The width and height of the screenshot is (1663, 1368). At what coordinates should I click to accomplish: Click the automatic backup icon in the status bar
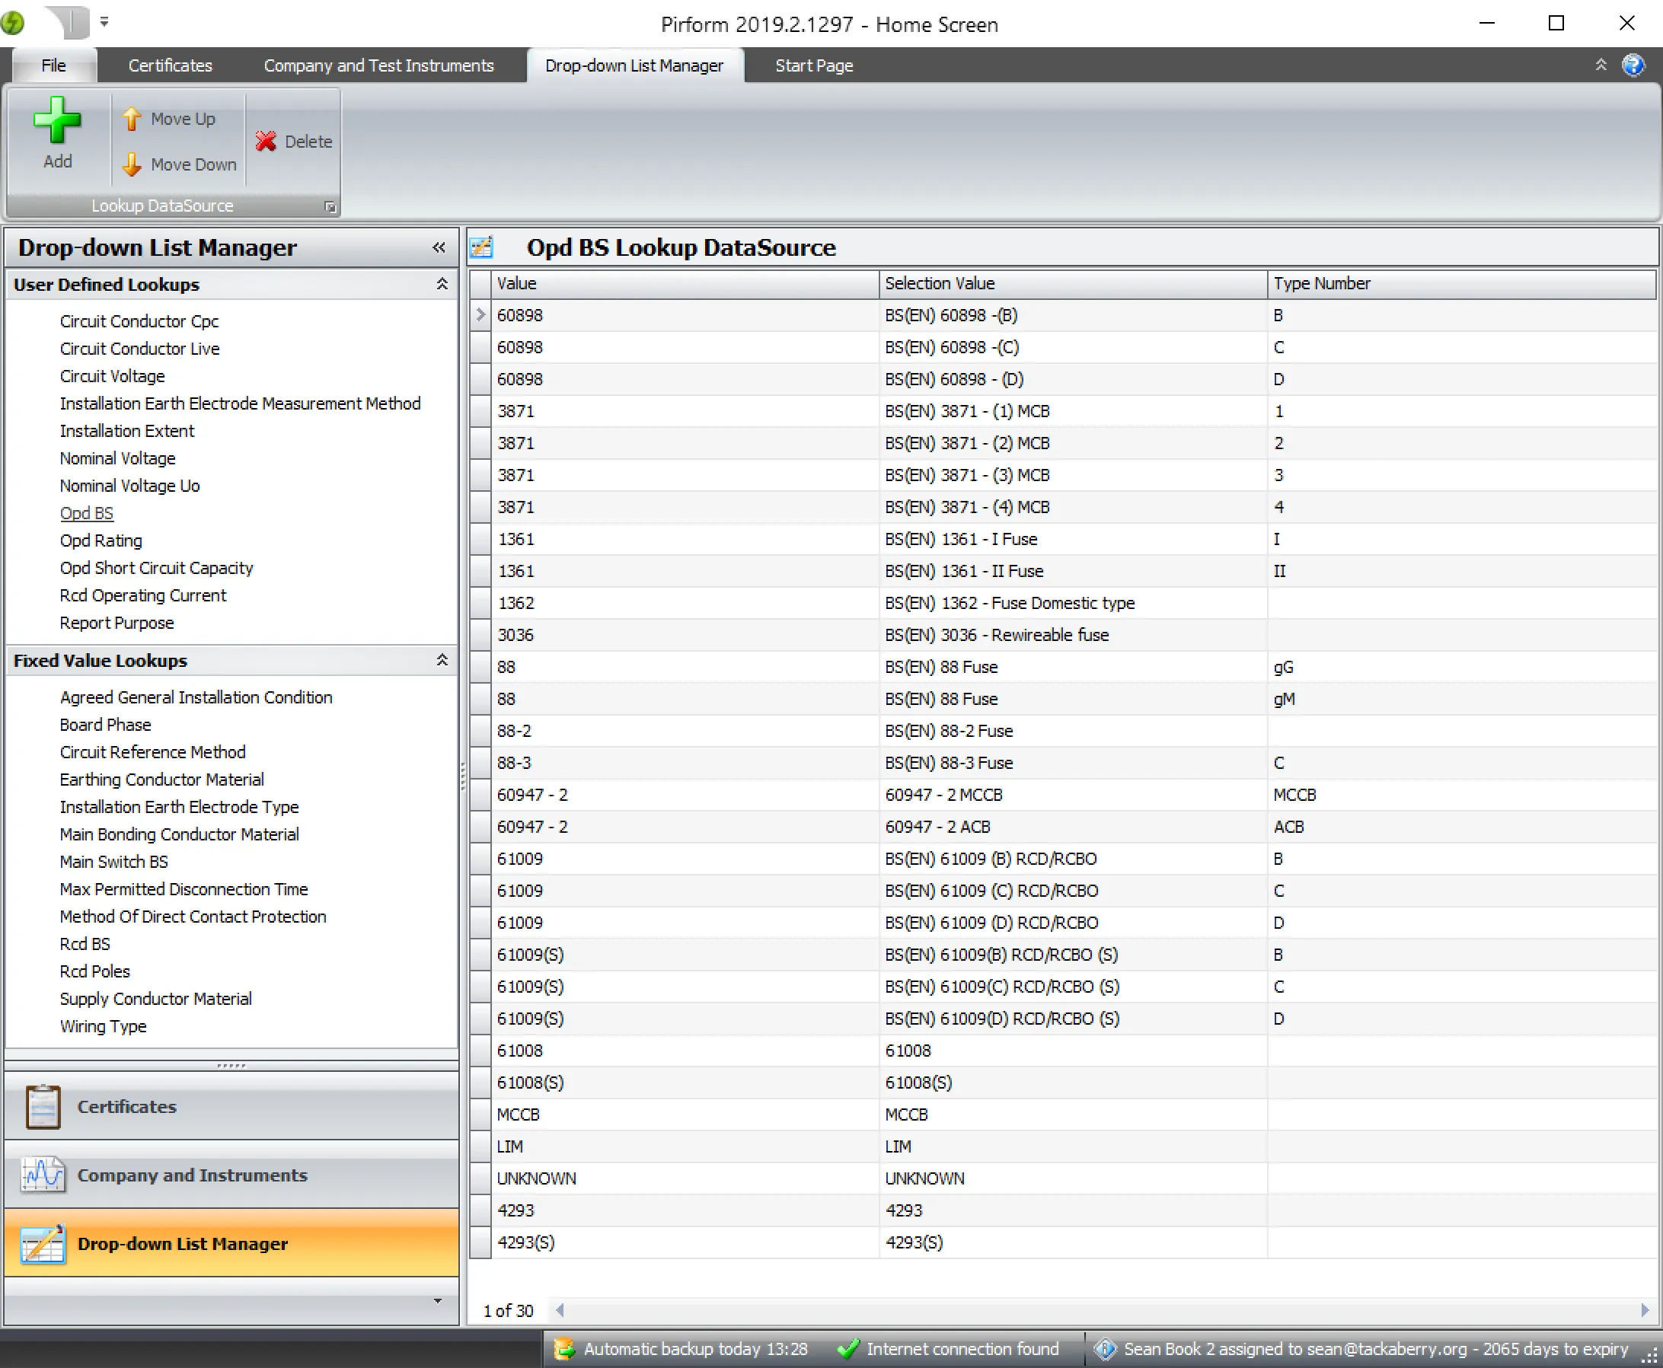click(563, 1348)
